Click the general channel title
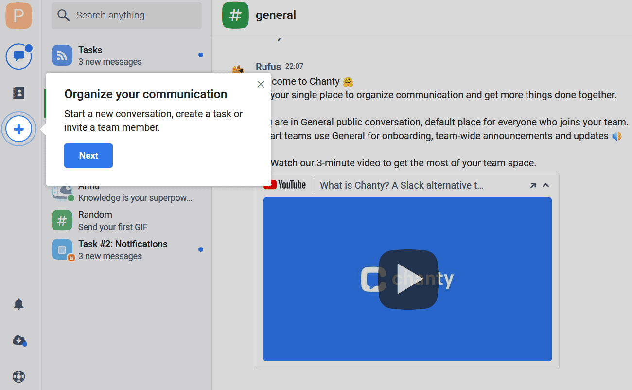This screenshot has width=632, height=390. pyautogui.click(x=276, y=15)
